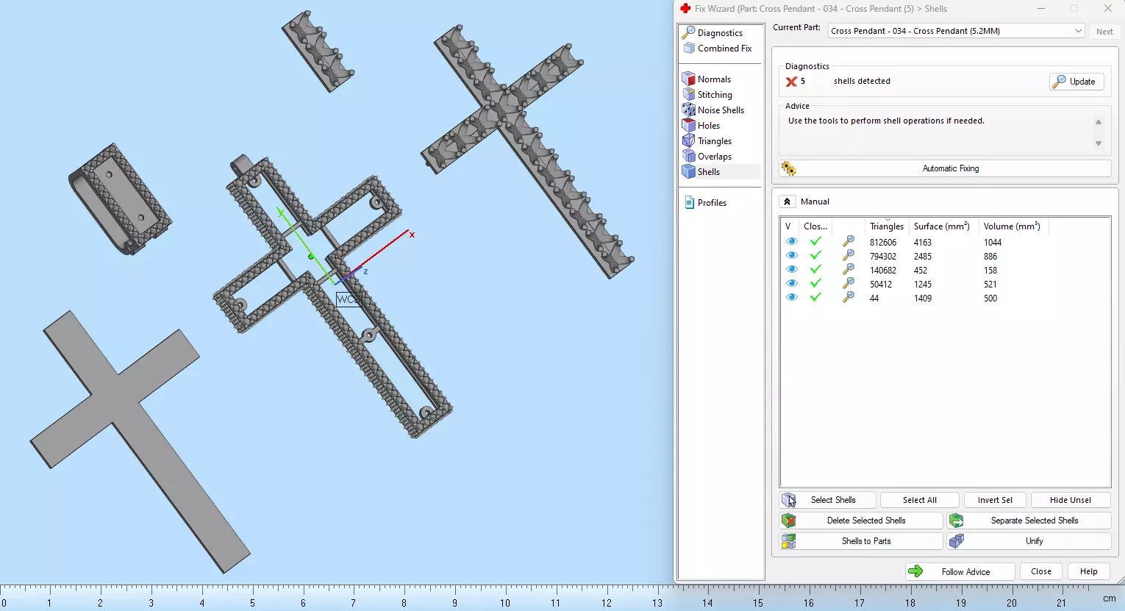Click closed checkmark of the 812606-triangle shell
The height and width of the screenshot is (611, 1125).
point(815,241)
